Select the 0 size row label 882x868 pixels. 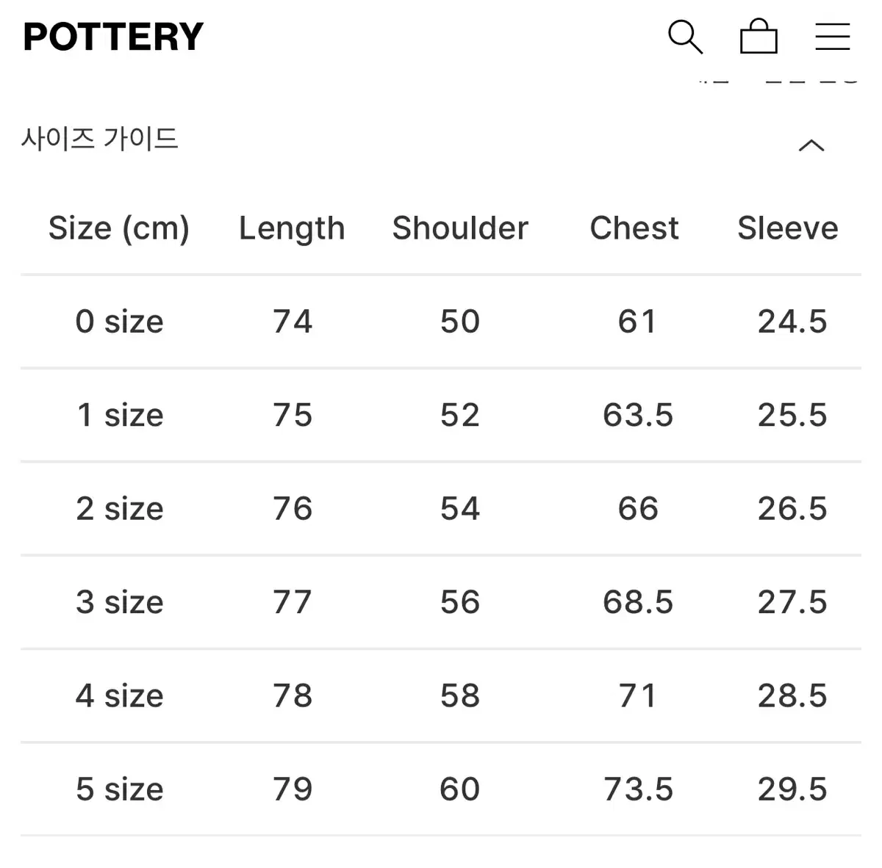(x=119, y=322)
